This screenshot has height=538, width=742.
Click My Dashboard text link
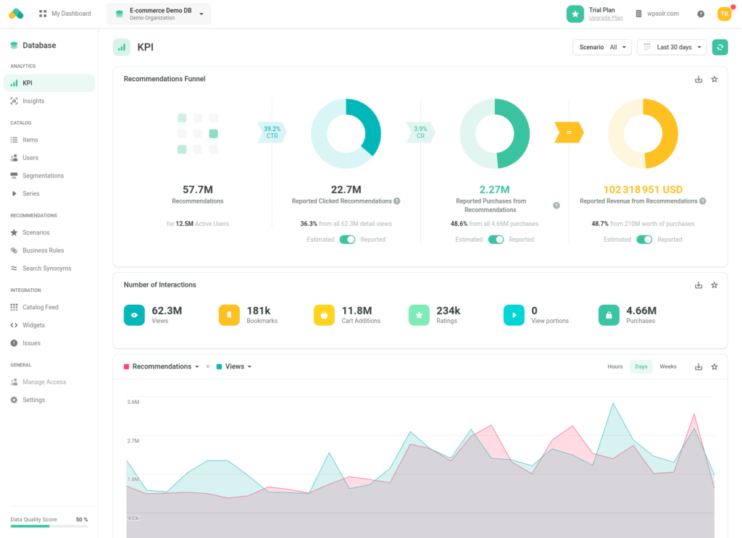click(71, 14)
